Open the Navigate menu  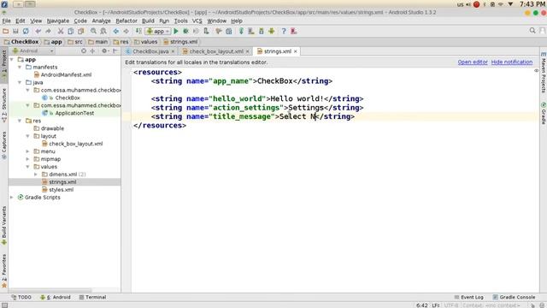58,21
